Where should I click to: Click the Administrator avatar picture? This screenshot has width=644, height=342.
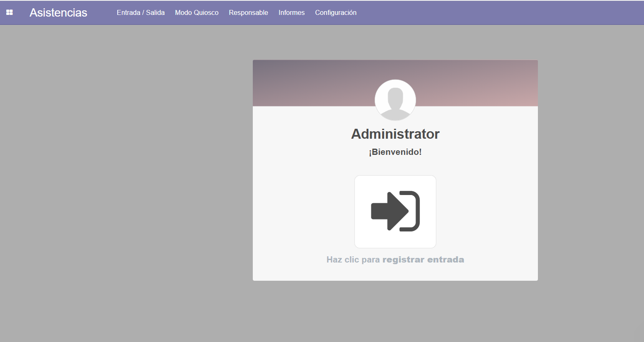(395, 100)
